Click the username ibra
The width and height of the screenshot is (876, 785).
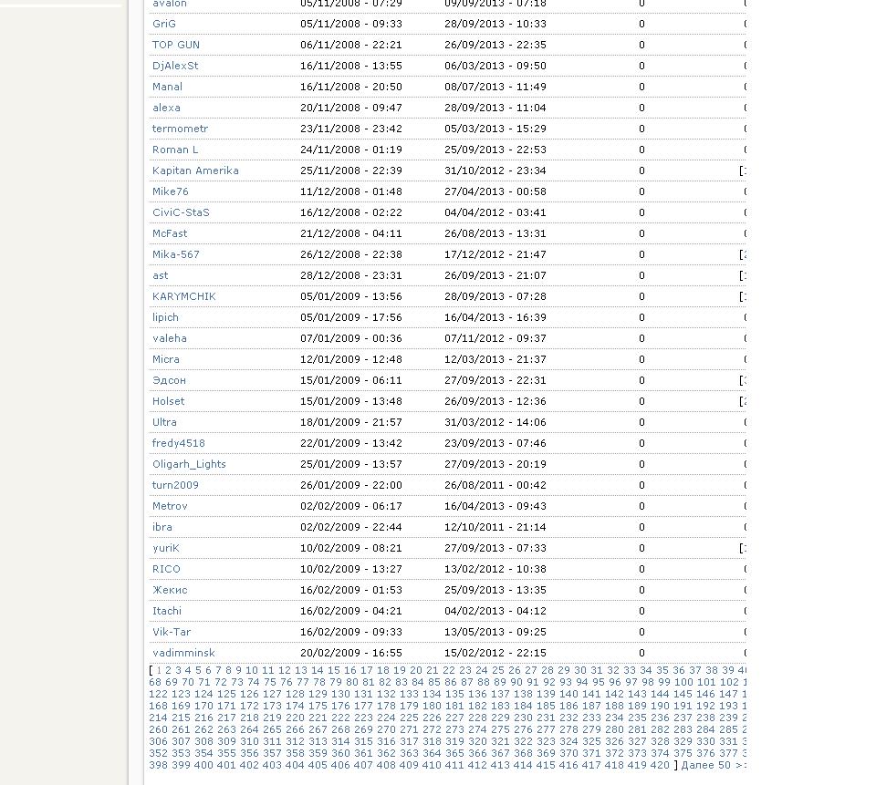[x=162, y=527]
